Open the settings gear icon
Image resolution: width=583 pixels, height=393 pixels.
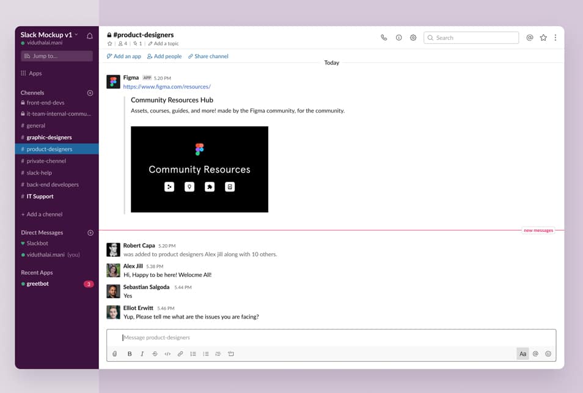pos(413,37)
